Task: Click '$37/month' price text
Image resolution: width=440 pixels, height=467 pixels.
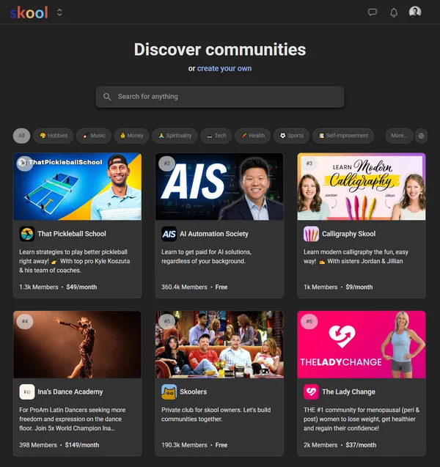Action: [x=361, y=445]
